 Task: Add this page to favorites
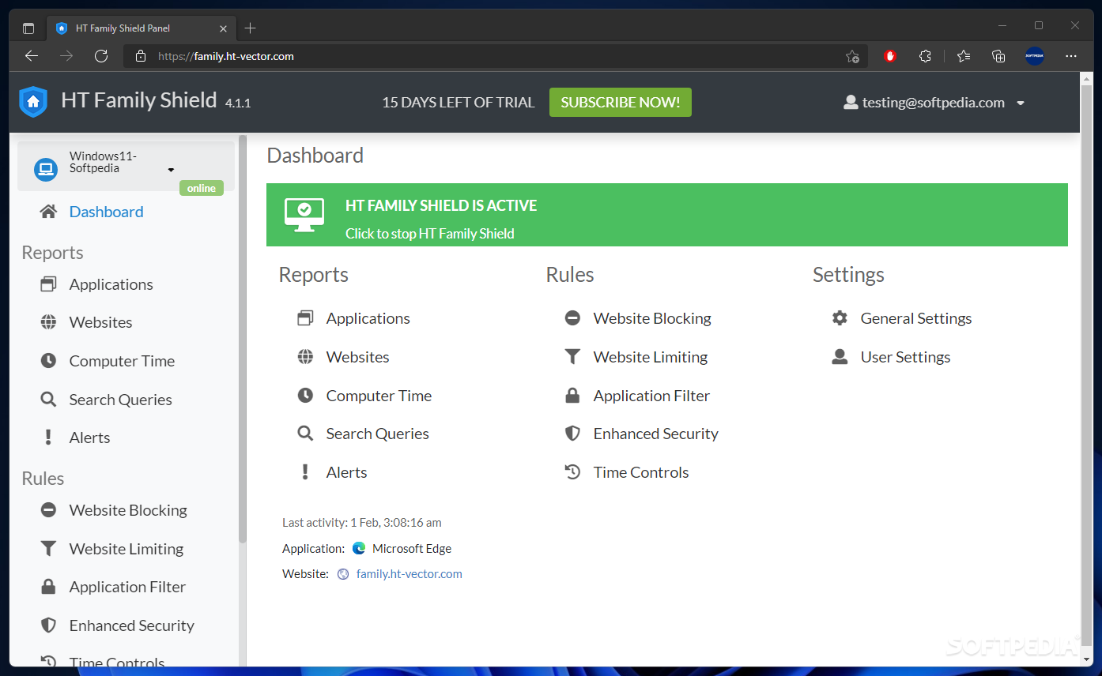tap(852, 56)
